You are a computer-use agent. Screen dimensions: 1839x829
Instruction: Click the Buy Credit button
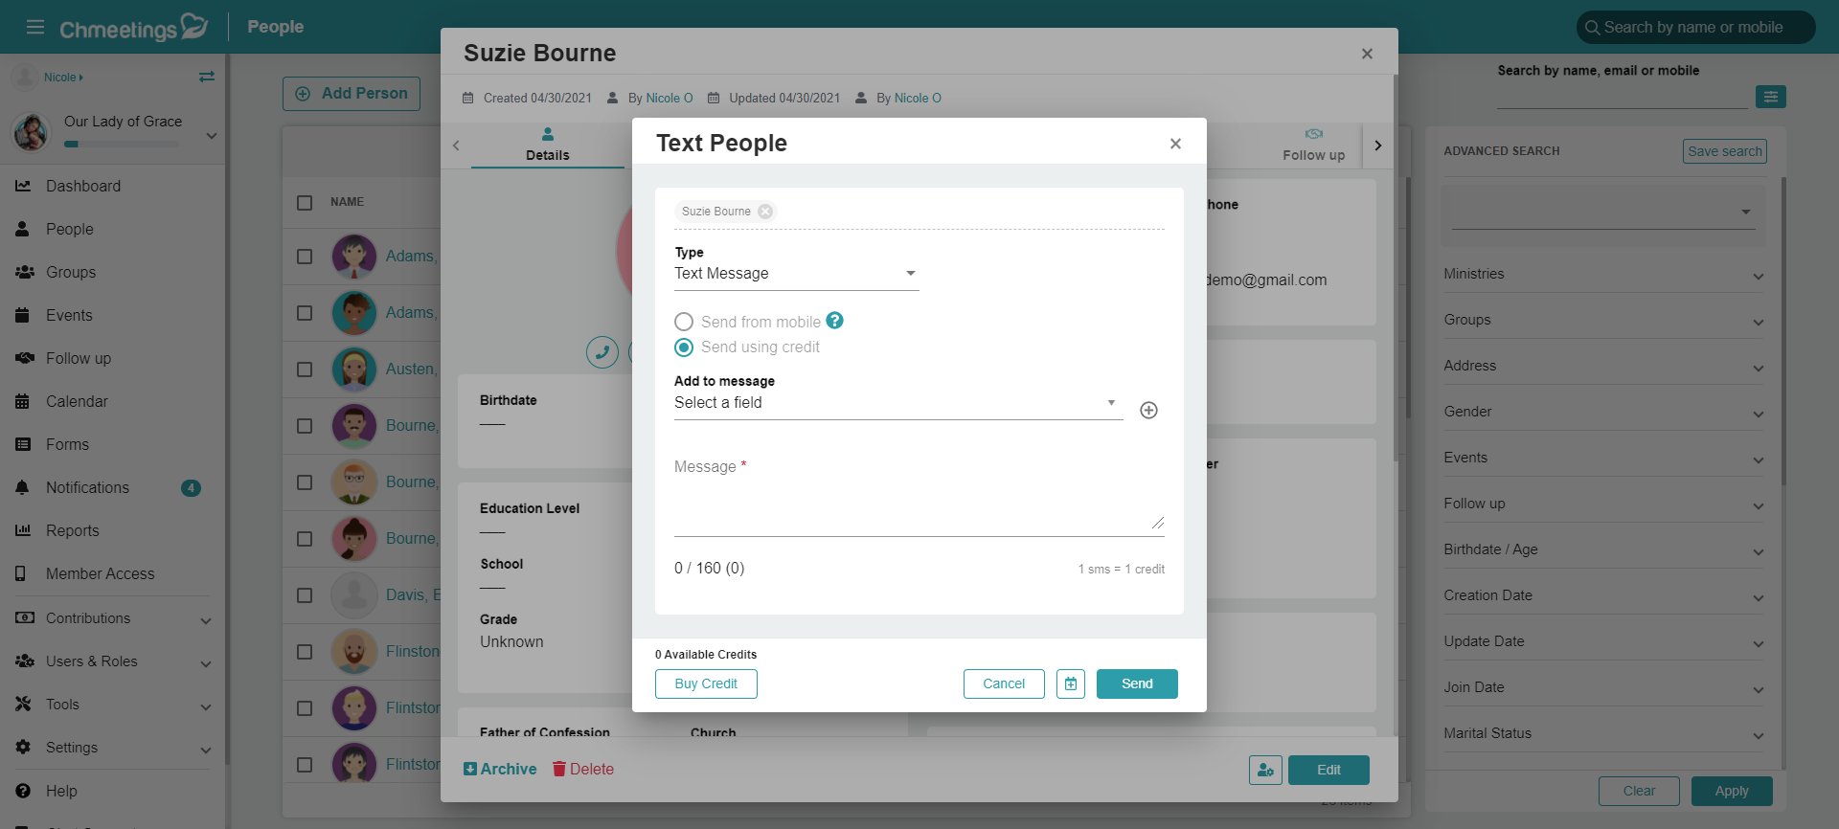pyautogui.click(x=706, y=683)
